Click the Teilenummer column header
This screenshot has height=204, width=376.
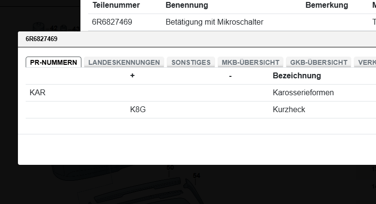point(116,5)
